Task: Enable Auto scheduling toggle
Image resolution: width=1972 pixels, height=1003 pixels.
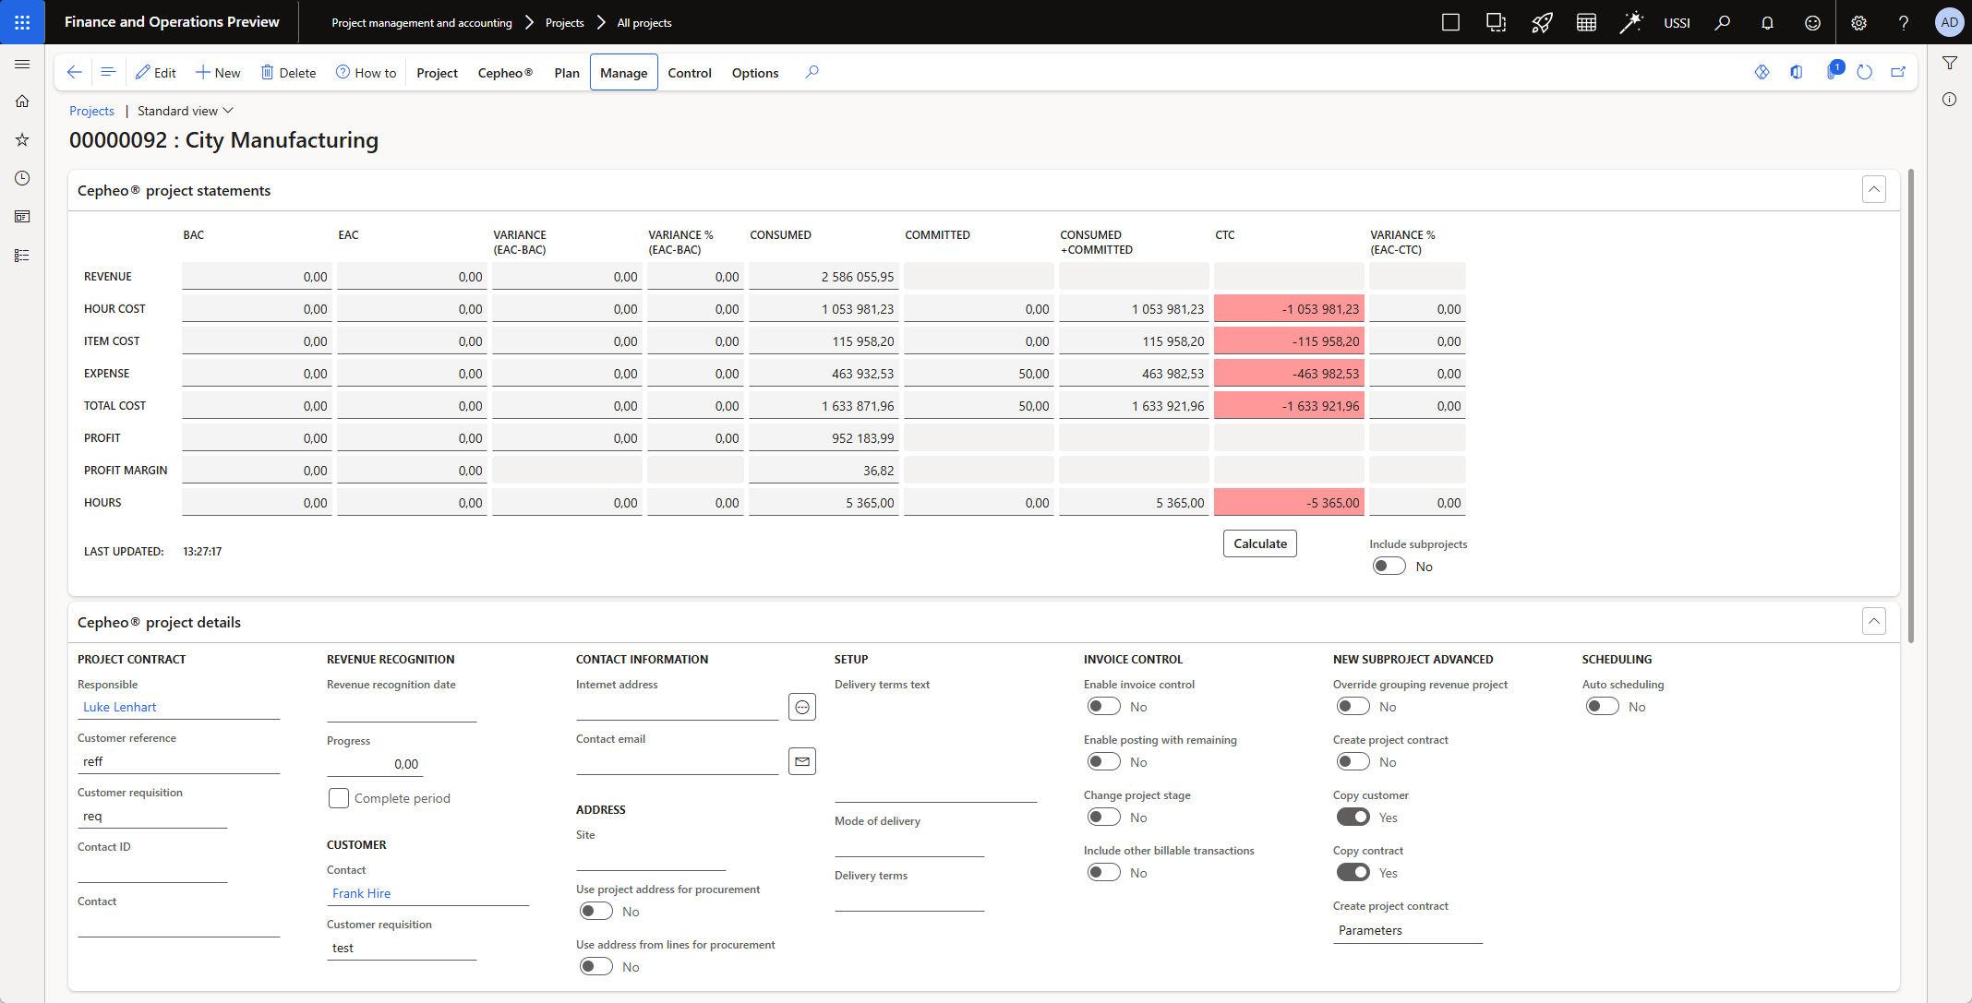Action: point(1602,707)
